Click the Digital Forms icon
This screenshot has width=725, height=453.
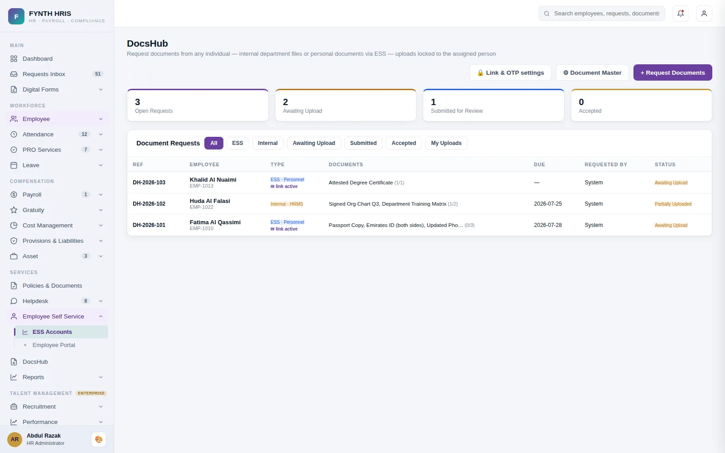[14, 90]
